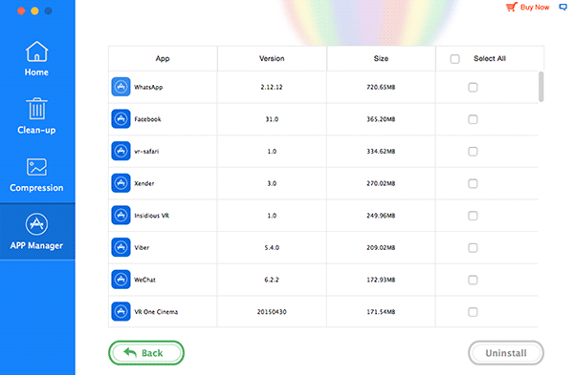
Task: Click the 171.54MB size cell
Action: (381, 312)
